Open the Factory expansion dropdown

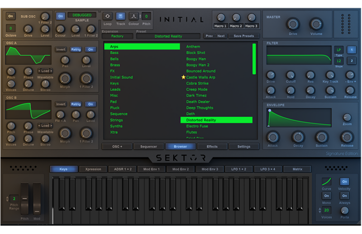117,36
